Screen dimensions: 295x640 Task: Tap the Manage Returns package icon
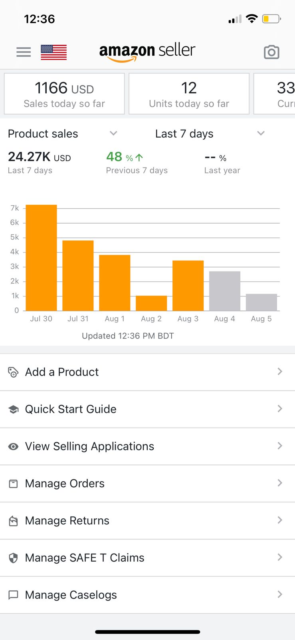click(x=13, y=521)
